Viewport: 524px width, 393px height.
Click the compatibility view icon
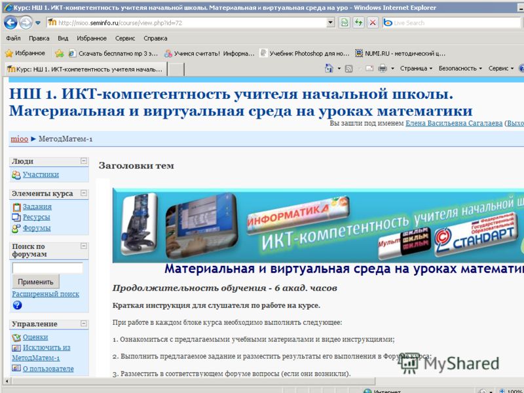345,23
